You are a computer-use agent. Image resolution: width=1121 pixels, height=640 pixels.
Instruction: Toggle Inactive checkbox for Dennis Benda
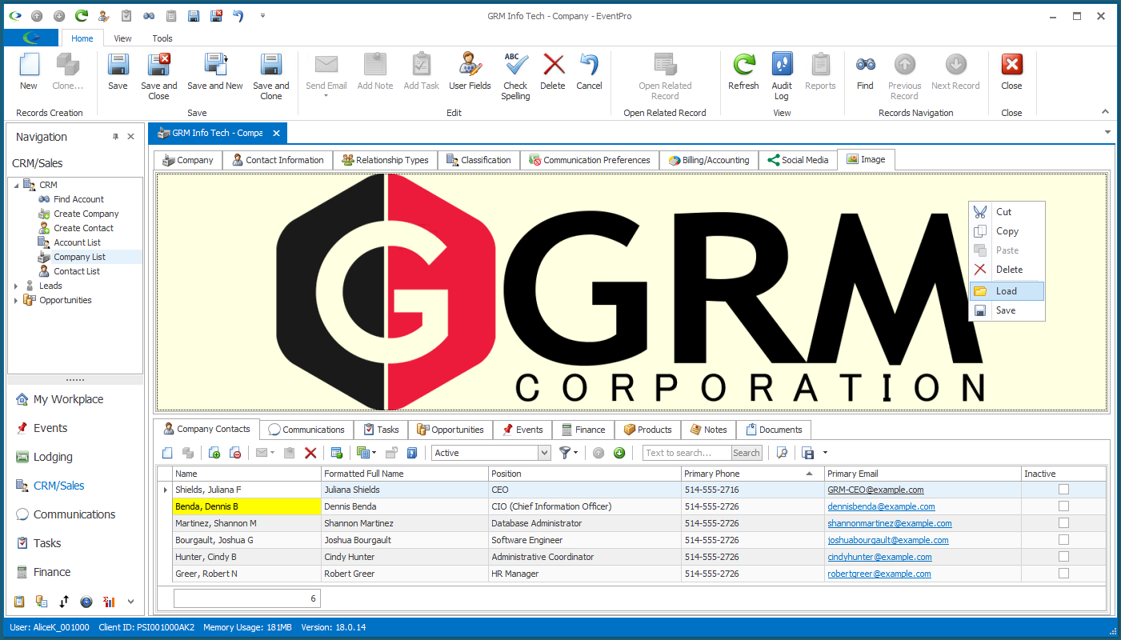point(1063,506)
